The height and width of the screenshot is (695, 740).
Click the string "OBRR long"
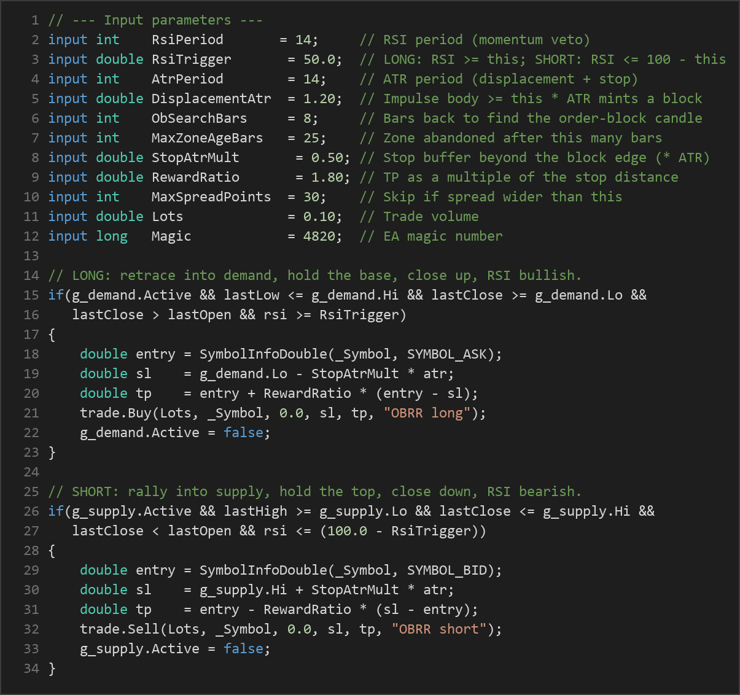427,413
